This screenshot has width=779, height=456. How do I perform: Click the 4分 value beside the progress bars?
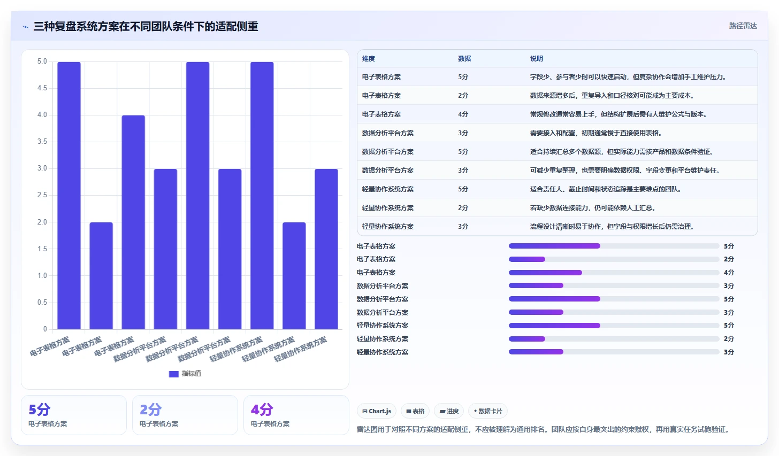pyautogui.click(x=729, y=273)
